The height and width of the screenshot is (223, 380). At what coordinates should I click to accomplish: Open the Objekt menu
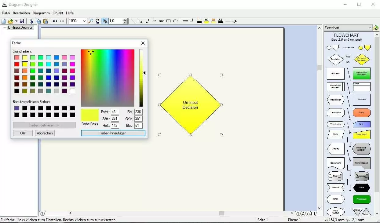pyautogui.click(x=58, y=13)
